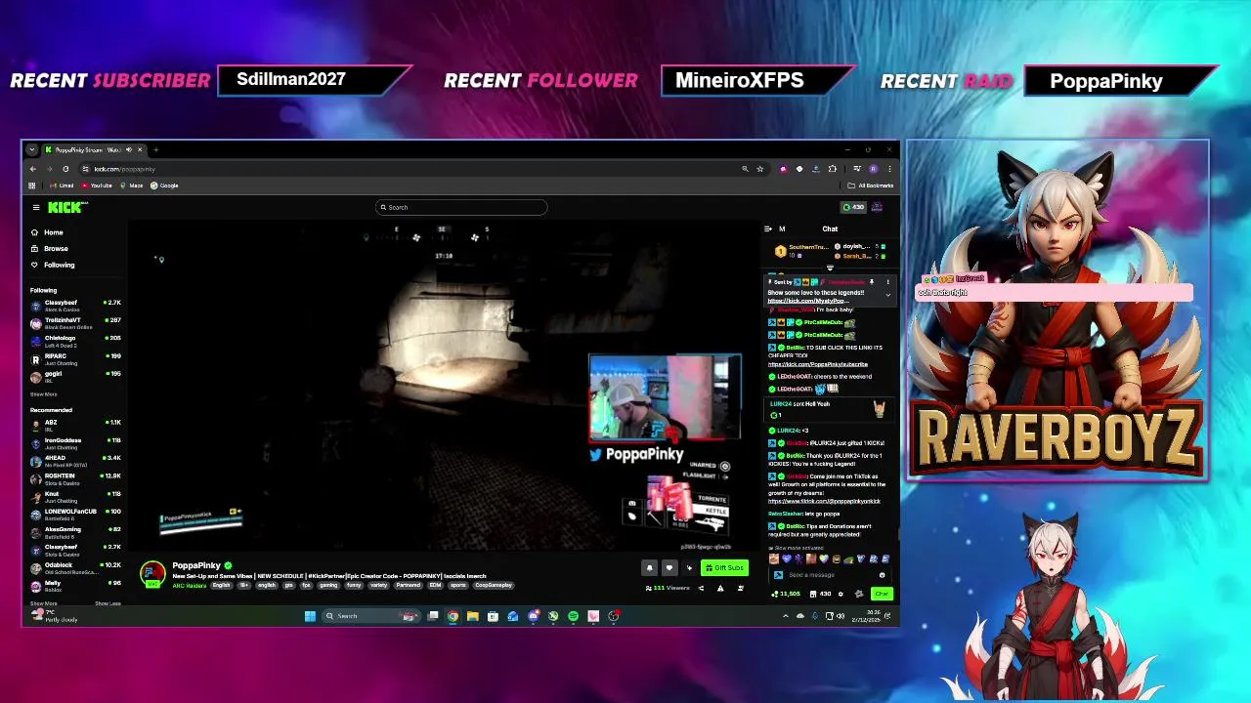Open the Chrome tab search dropdown
This screenshot has height=703, width=1251.
pyautogui.click(x=31, y=149)
